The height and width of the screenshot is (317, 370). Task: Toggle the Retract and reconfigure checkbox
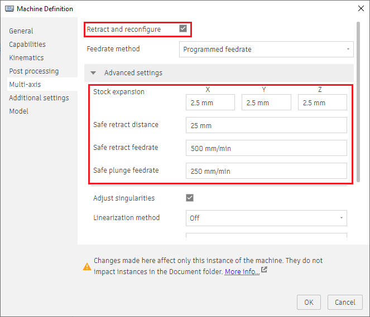(183, 28)
